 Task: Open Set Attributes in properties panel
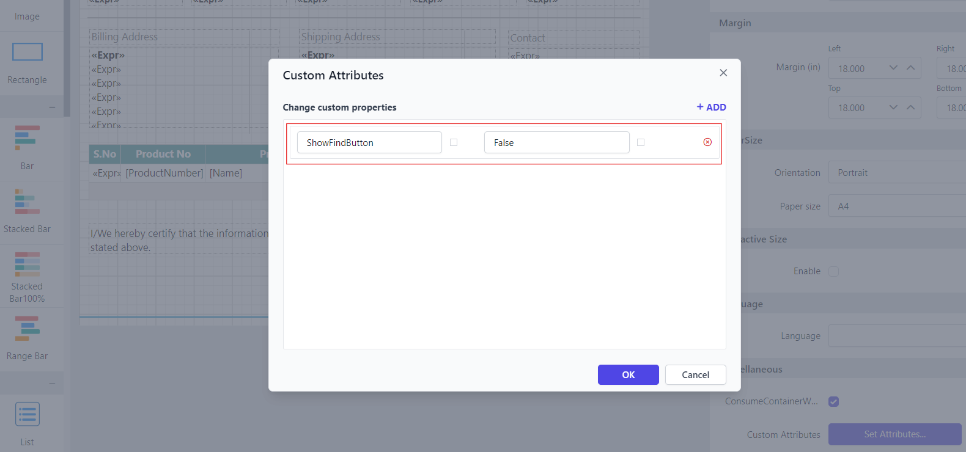[894, 434]
